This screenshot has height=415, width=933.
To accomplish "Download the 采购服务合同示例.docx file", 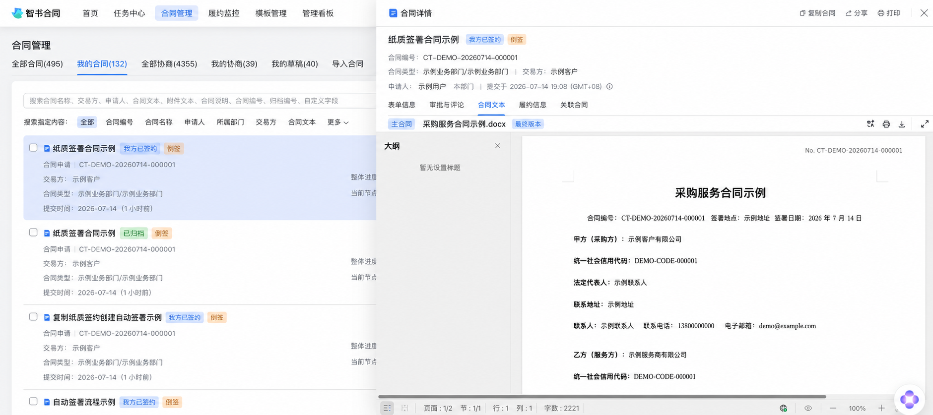I will 902,124.
